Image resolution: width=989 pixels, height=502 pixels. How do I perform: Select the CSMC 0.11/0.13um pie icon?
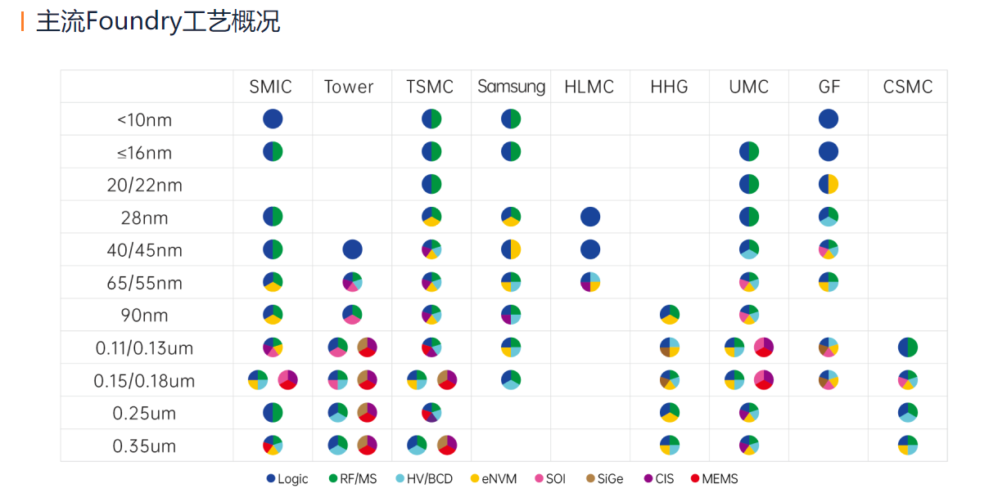coord(907,347)
